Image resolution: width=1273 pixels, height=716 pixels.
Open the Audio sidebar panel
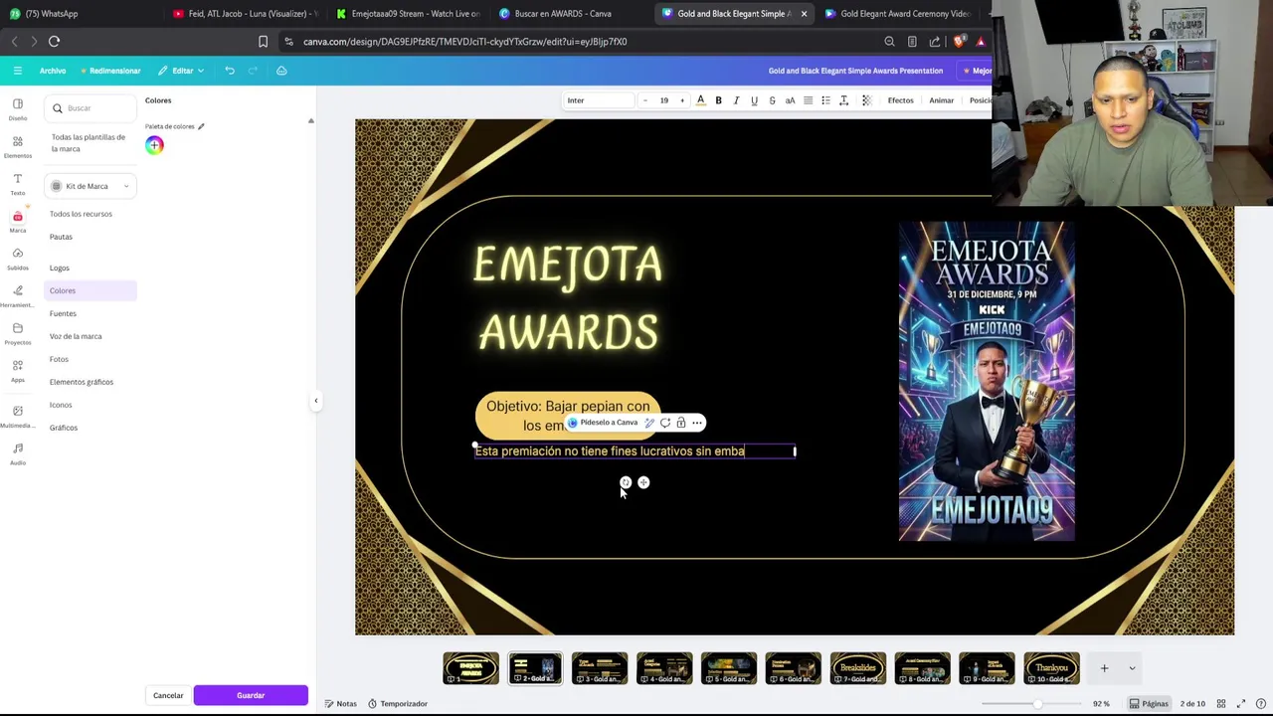(17, 453)
